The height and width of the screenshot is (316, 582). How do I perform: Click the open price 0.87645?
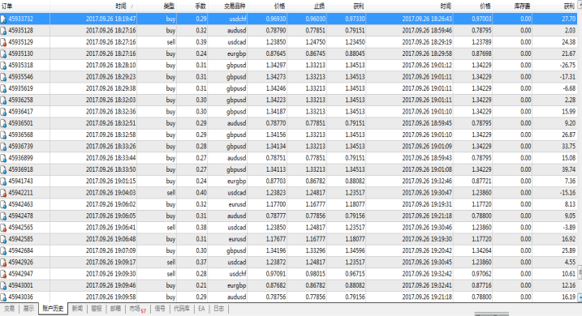tap(276, 53)
